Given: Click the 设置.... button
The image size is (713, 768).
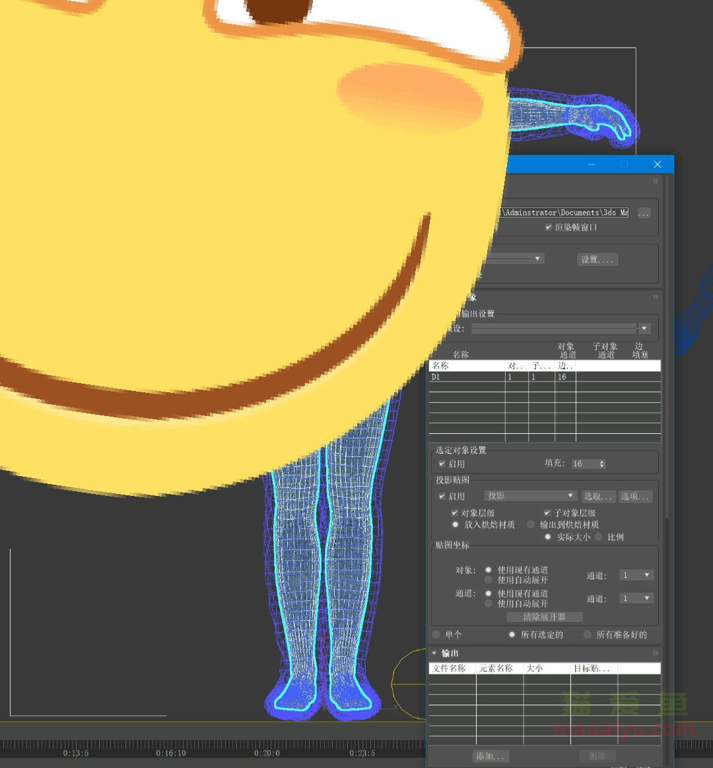Looking at the screenshot, I should [597, 260].
